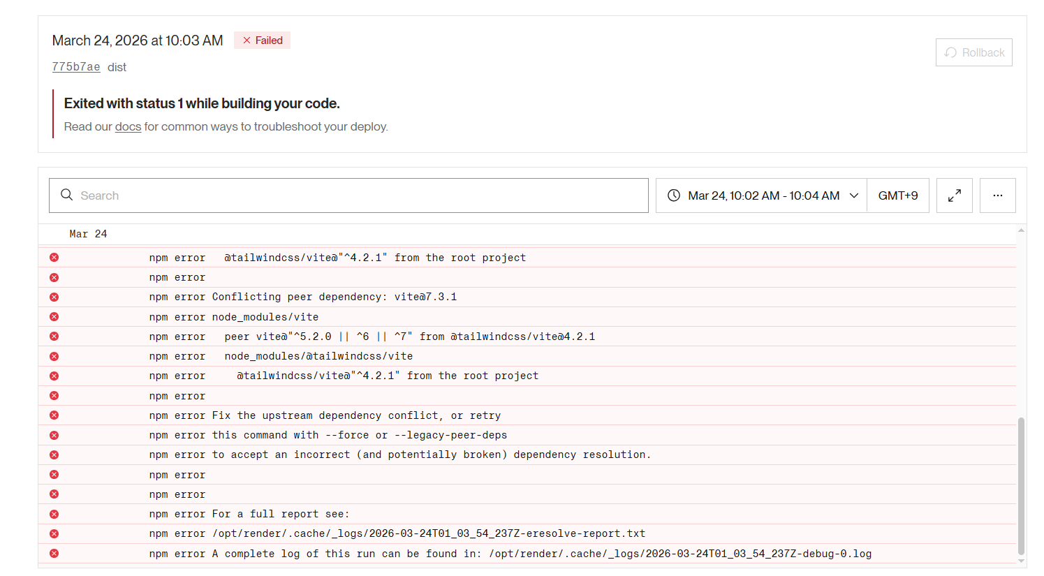Screen dimensions: 1044x576
Task: Click error icon on debug-0.log line
Action: click(54, 554)
